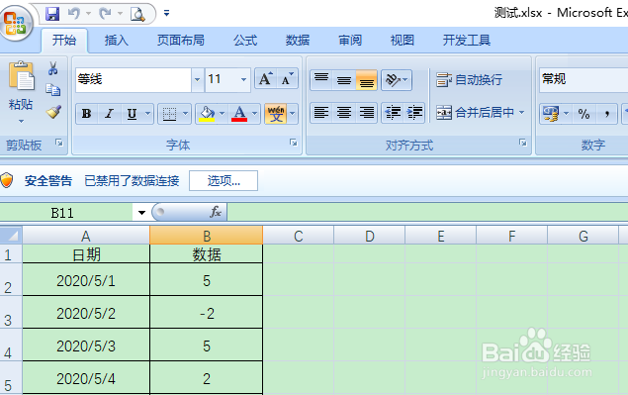Save the workbook using the toolbar icon
Viewport: 628px width, 395px height.
52,14
